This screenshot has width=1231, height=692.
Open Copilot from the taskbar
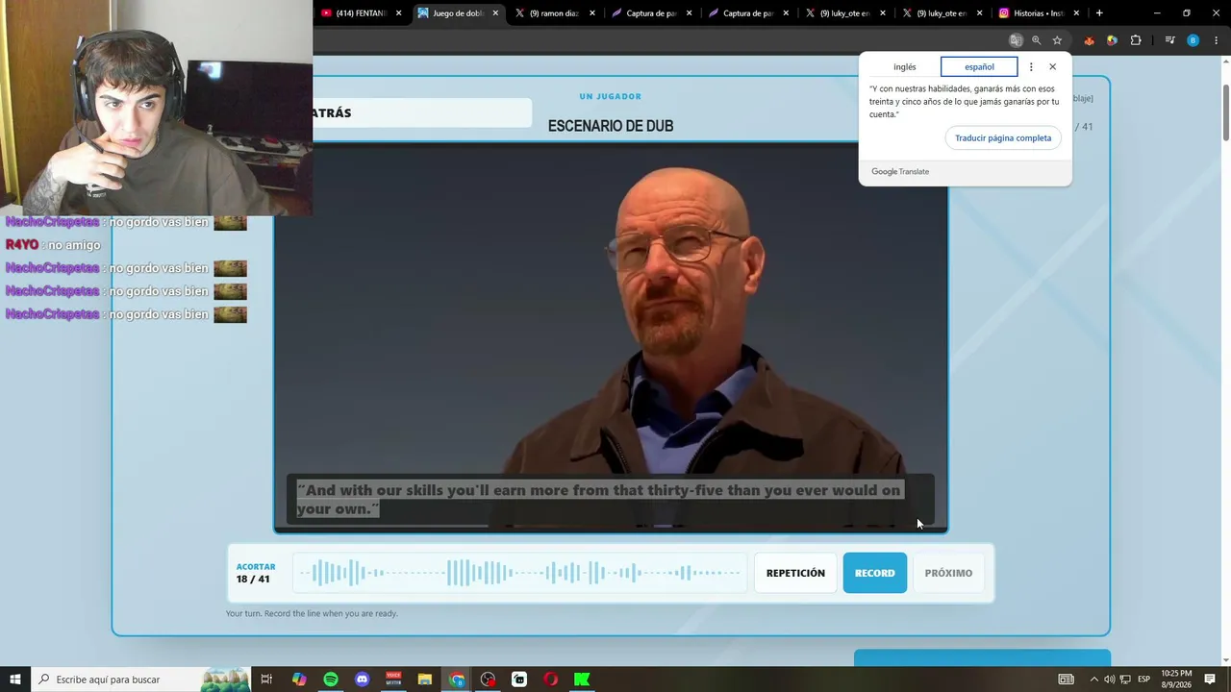(299, 680)
